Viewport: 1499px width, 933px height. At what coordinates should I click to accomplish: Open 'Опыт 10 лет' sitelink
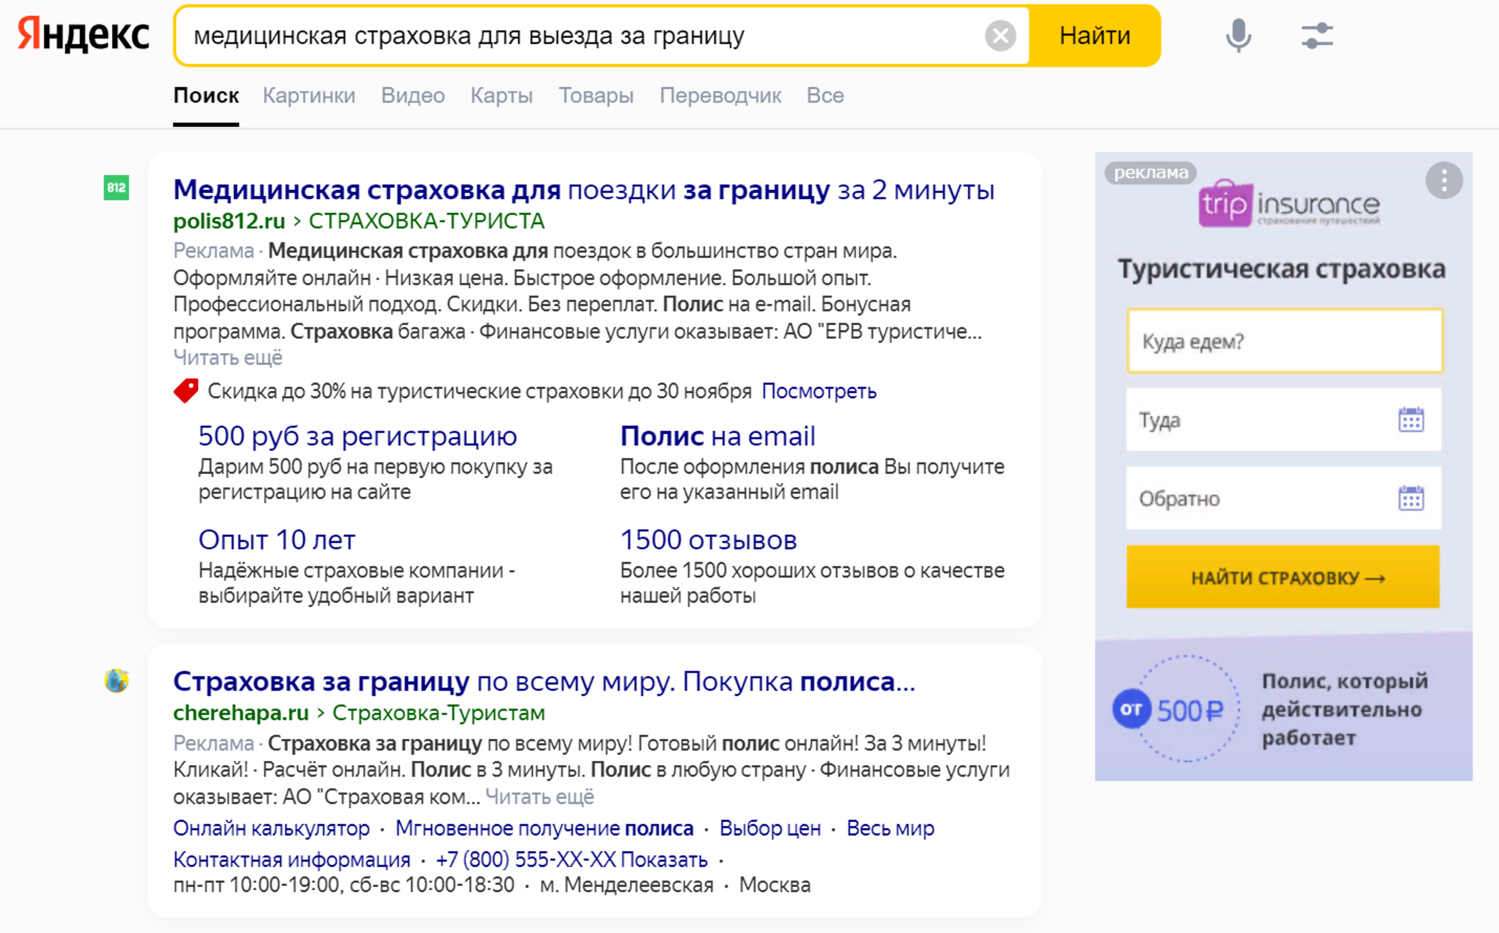click(x=276, y=539)
